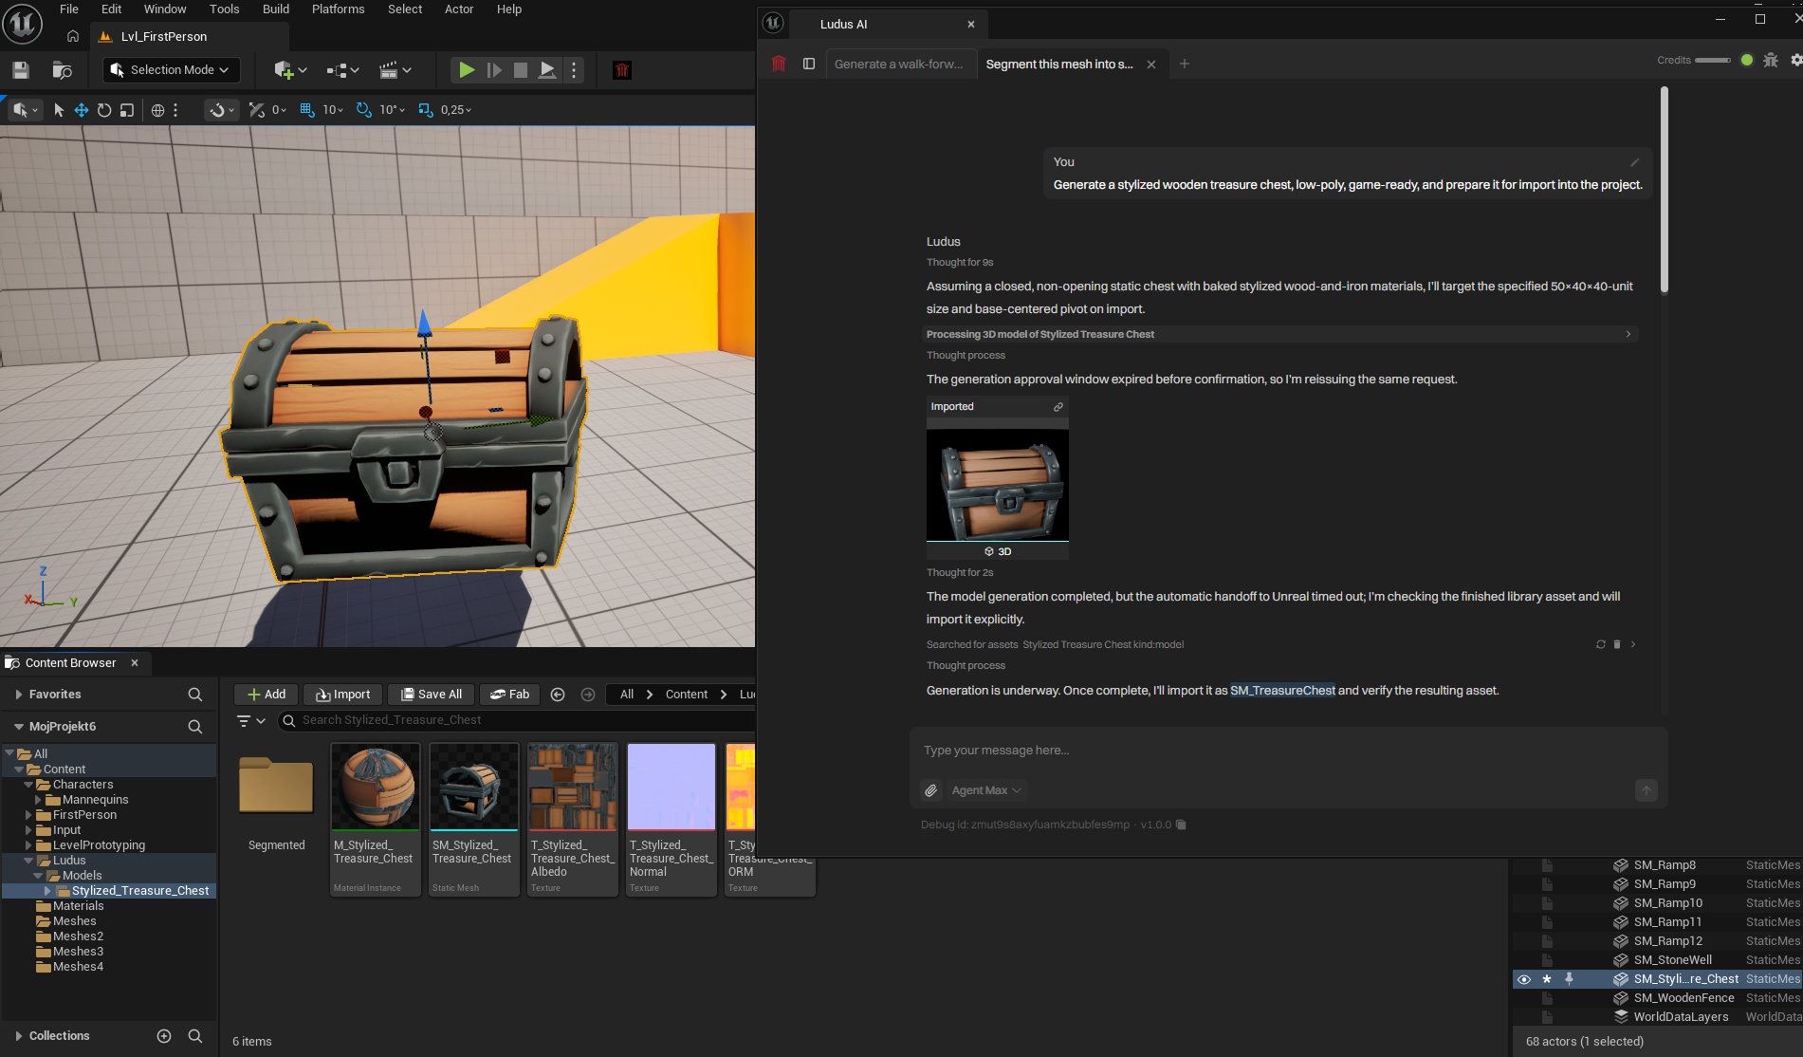Open the Blueprints toolbar dropdown
The image size is (1803, 1057).
(342, 70)
